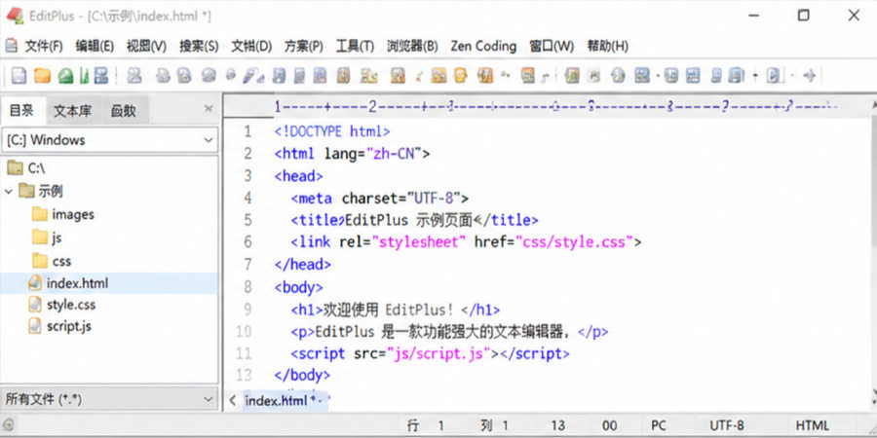Open the 编辑(E) menu
877x438 pixels.
95,47
